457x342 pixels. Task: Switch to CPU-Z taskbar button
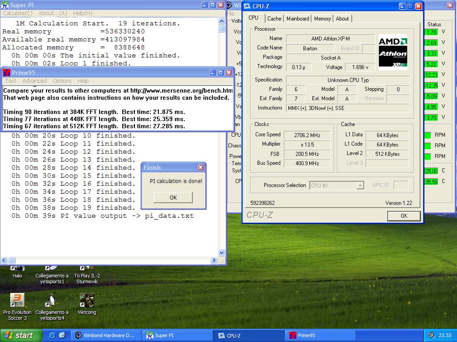[249, 335]
